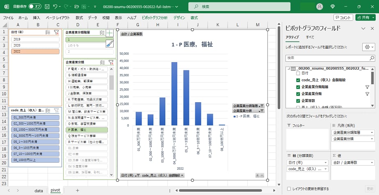The width and height of the screenshot is (379, 195).
Task: Open the 挿入 ribbon tab
Action: 37,18
